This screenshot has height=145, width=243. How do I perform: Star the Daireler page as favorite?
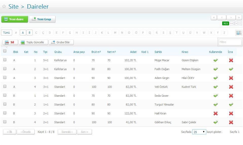4,7
